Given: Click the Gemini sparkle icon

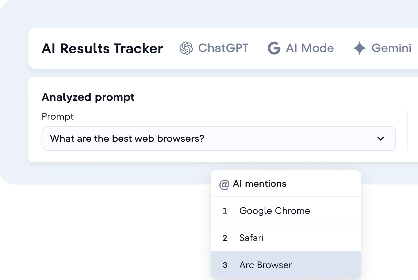Looking at the screenshot, I should (x=359, y=48).
